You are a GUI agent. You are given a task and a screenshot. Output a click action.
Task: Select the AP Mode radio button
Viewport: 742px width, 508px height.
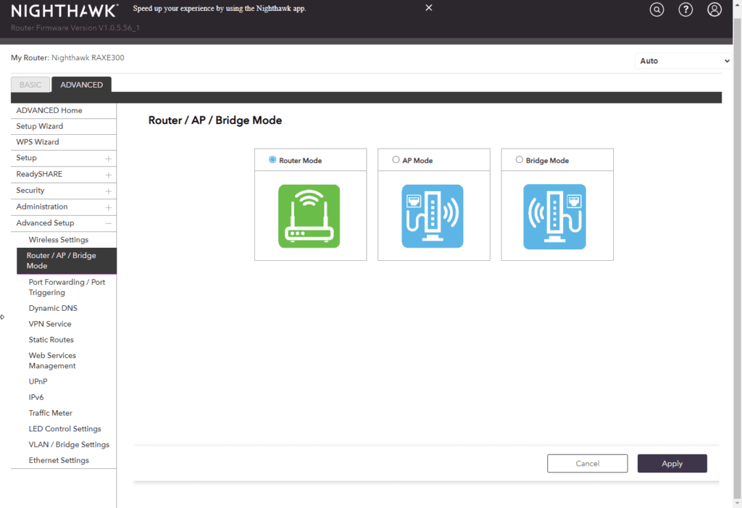click(x=396, y=159)
